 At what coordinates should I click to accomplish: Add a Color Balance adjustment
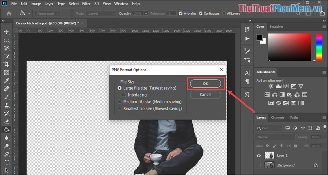pyautogui.click(x=275, y=95)
